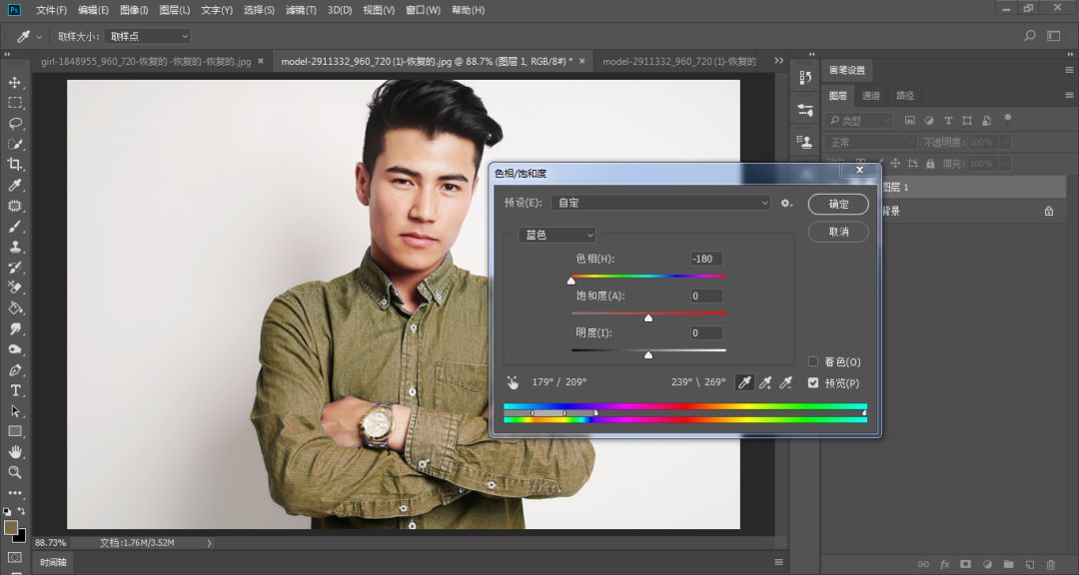Open the 滤镜(T) menu
This screenshot has width=1079, height=575.
(x=301, y=10)
